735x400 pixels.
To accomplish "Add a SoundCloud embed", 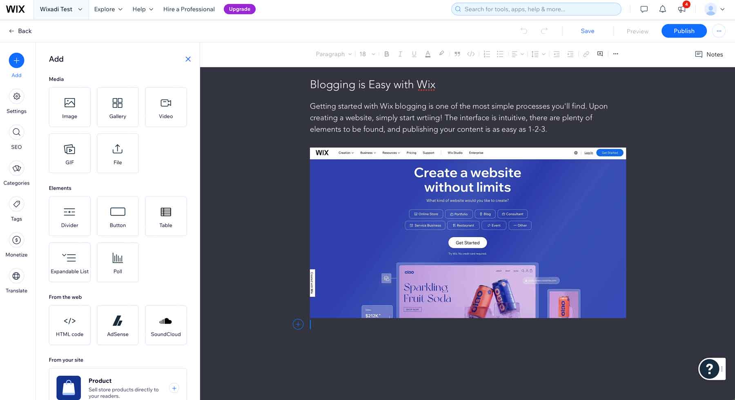I will (x=166, y=325).
